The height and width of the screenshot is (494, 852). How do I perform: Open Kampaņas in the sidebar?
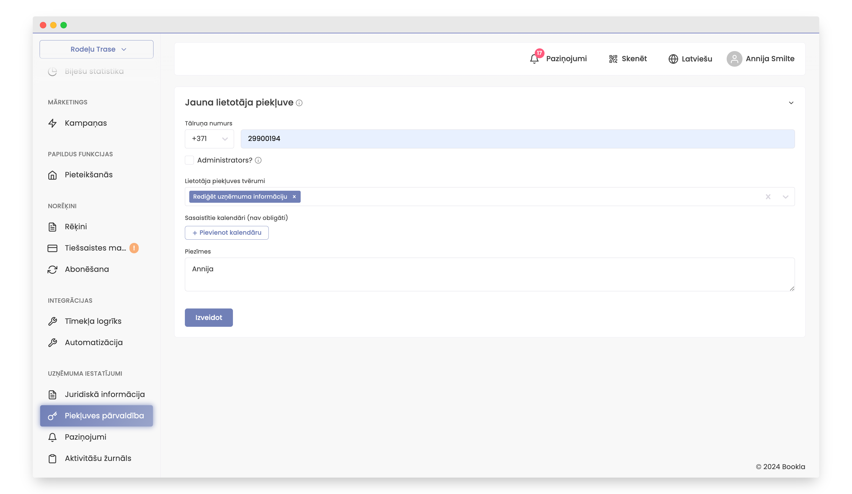click(x=85, y=123)
